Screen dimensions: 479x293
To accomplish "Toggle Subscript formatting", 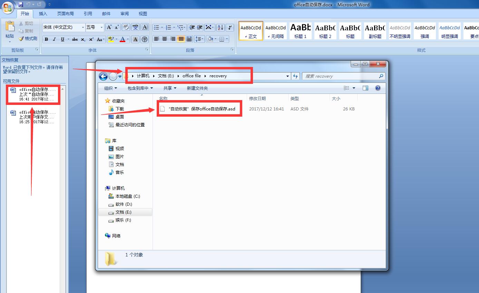I will pos(83,39).
